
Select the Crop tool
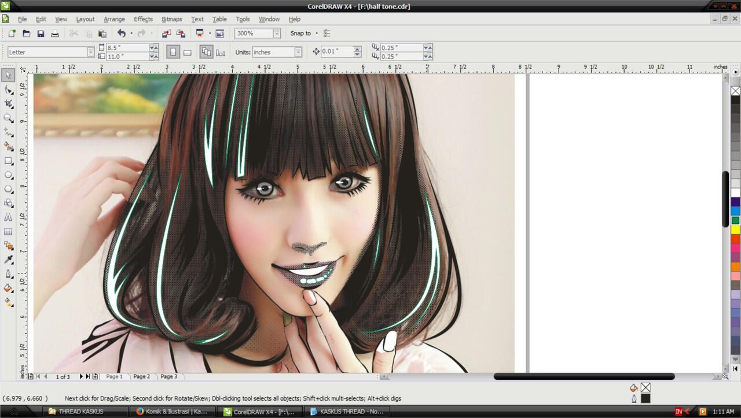(x=8, y=104)
